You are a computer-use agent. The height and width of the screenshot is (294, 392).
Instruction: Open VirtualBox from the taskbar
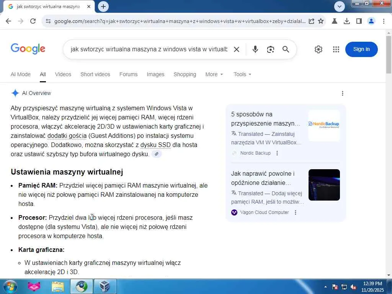[x=105, y=286]
